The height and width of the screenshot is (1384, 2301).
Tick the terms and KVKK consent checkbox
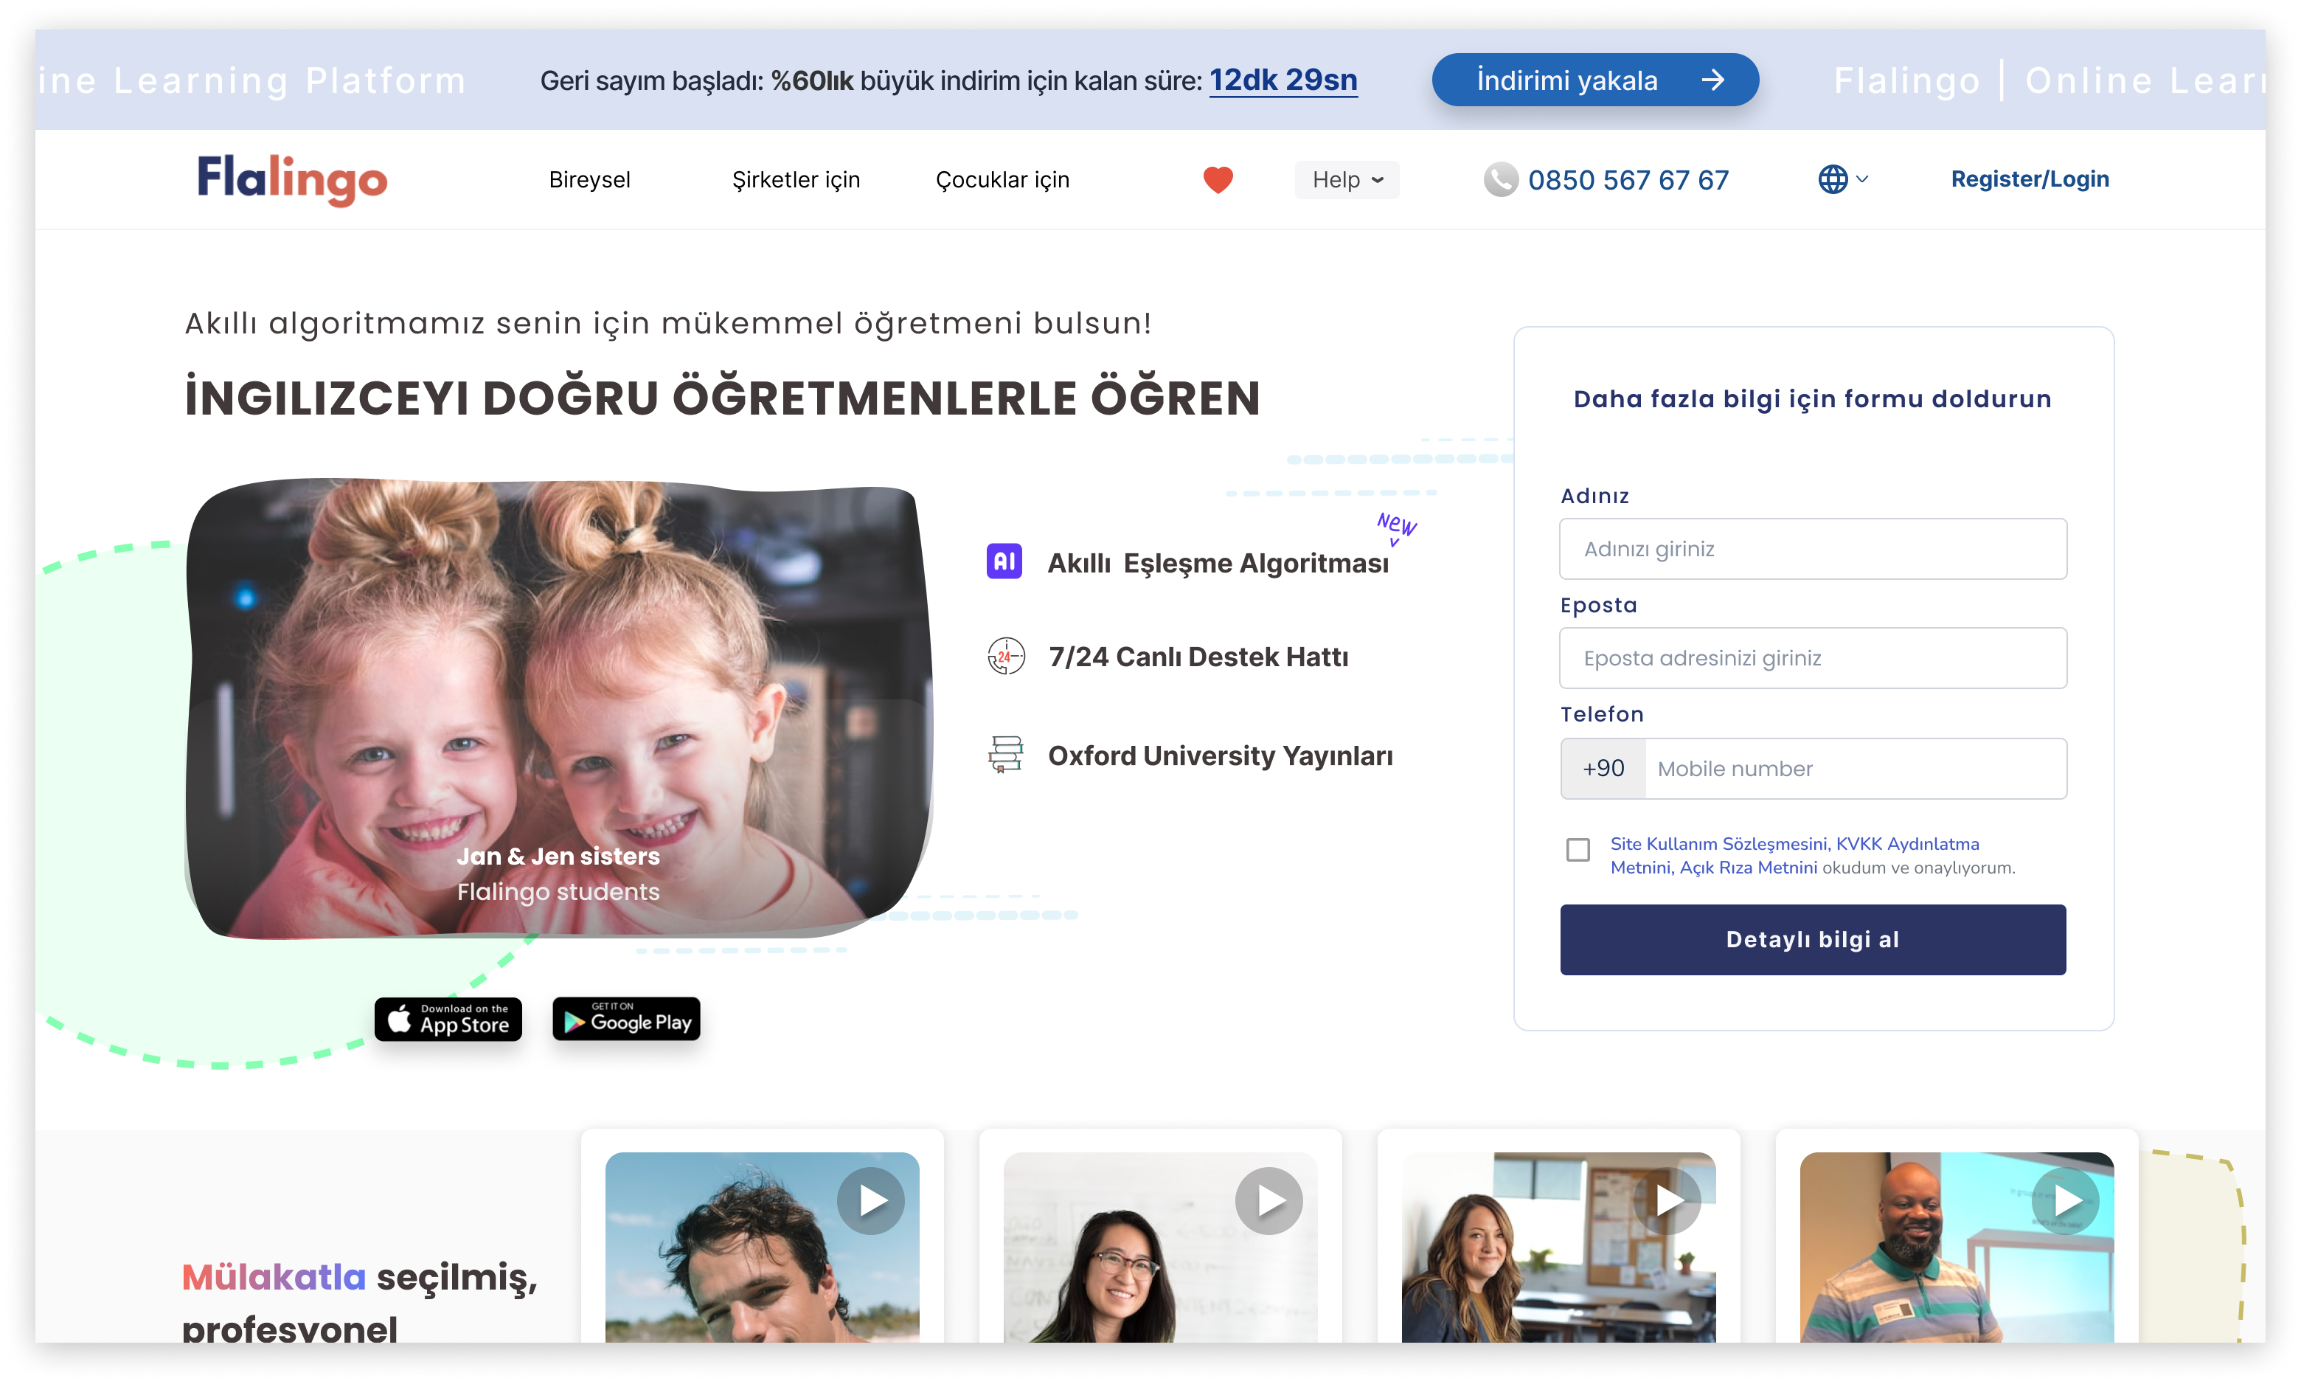[1578, 850]
